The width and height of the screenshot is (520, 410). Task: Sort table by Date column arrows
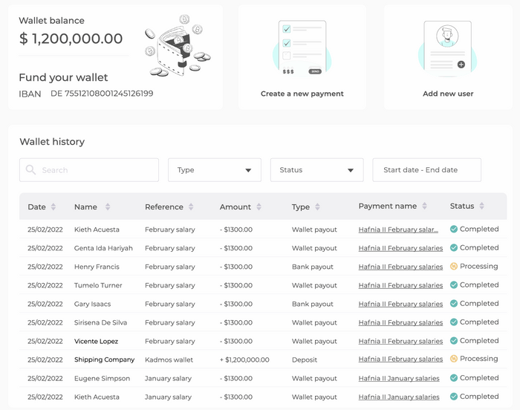(53, 207)
